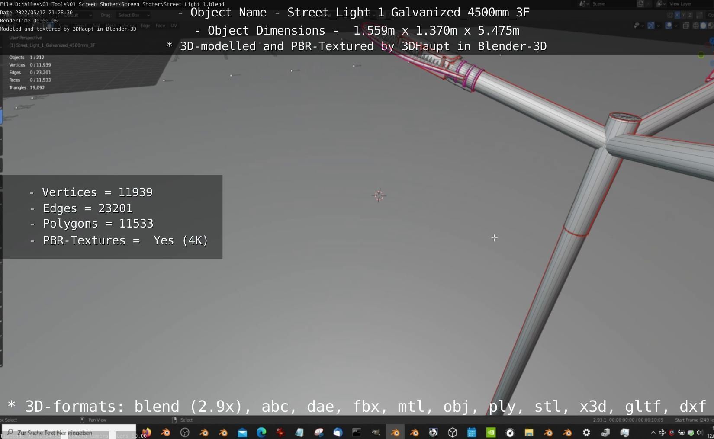The image size is (714, 439).
Task: Click the Triangles 19,092 statistics line
Action: (x=27, y=87)
